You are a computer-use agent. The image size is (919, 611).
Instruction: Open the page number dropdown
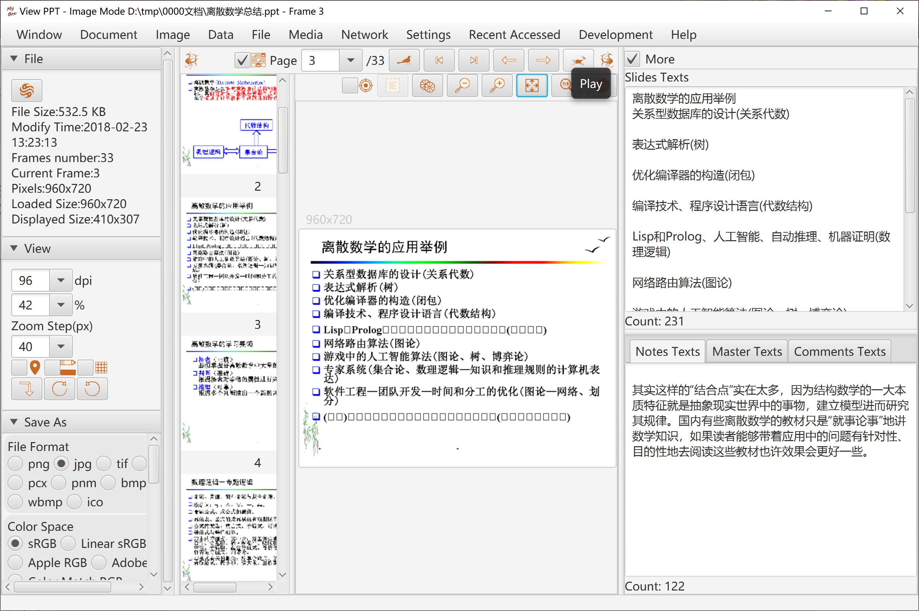351,60
